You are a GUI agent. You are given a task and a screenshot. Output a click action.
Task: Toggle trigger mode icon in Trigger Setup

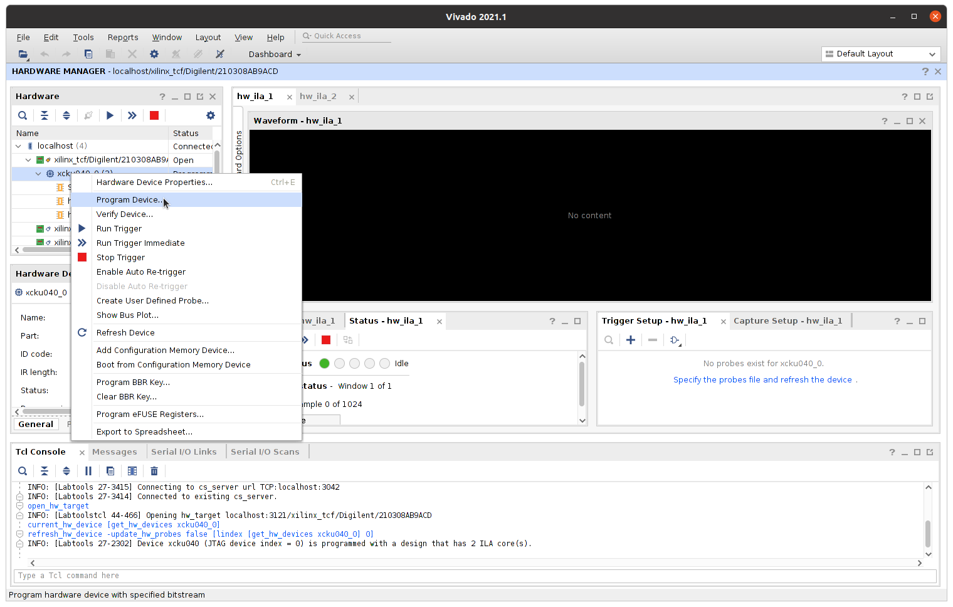pyautogui.click(x=675, y=340)
